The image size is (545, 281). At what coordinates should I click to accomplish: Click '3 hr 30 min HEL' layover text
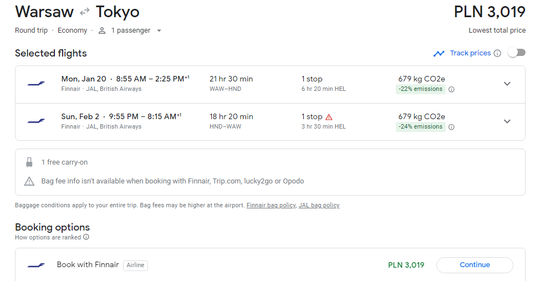324,126
